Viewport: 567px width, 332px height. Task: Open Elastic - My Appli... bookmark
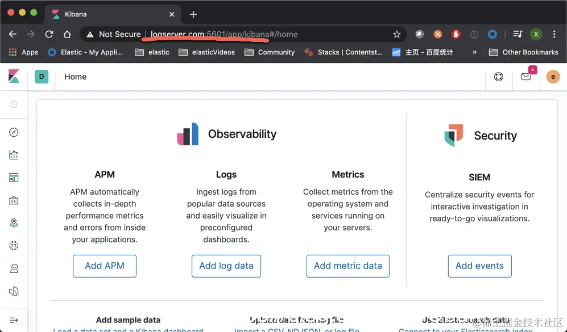click(x=85, y=52)
